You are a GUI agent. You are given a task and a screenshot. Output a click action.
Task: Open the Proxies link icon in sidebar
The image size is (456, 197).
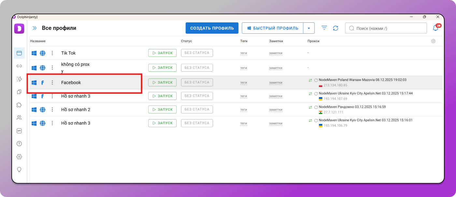pos(19,66)
